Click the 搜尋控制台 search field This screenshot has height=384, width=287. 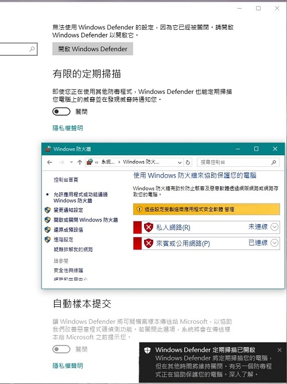click(238, 162)
